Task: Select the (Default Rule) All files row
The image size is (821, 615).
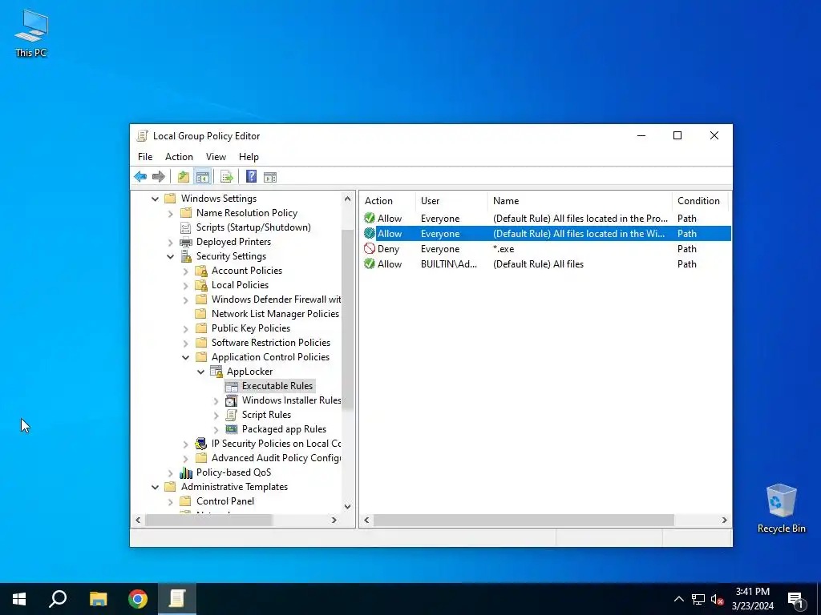Action: click(x=544, y=264)
